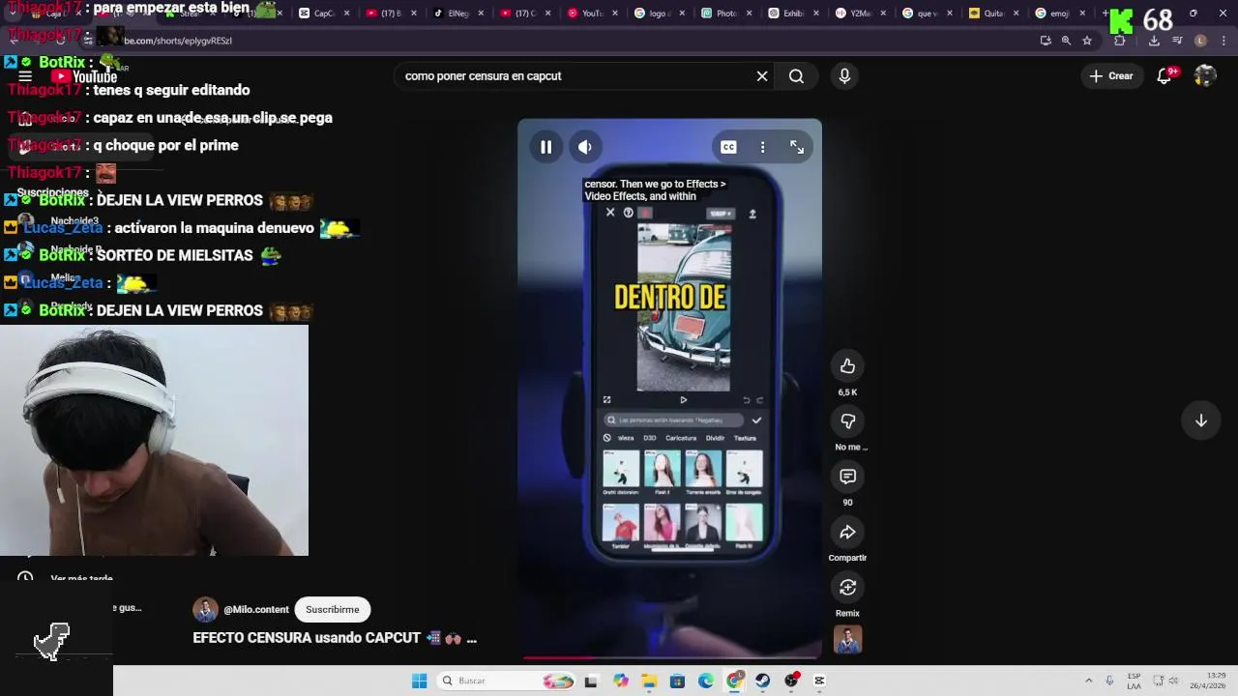Toggle closed captions on the Short
Image resolution: width=1238 pixels, height=696 pixels.
coord(728,147)
